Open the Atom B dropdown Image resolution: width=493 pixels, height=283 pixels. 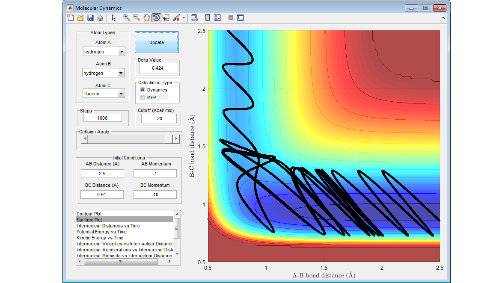[x=121, y=73]
